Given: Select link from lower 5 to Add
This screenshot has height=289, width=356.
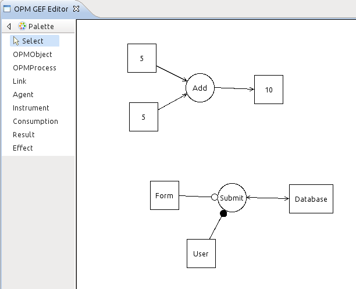Looking at the screenshot, I should click(172, 102).
